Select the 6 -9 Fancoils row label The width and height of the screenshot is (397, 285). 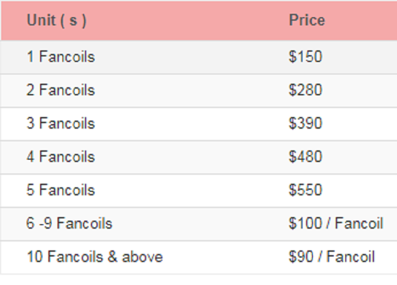point(69,223)
